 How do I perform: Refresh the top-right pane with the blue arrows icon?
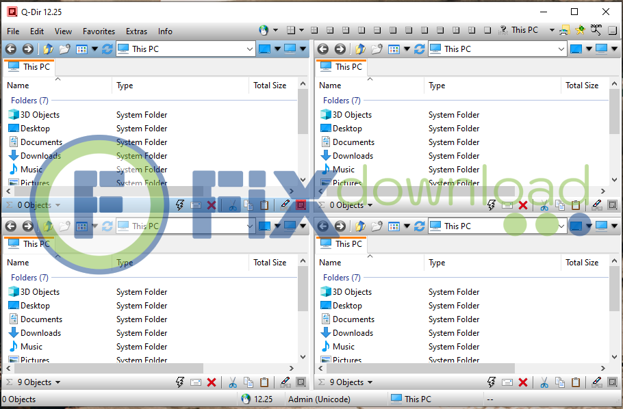point(420,49)
